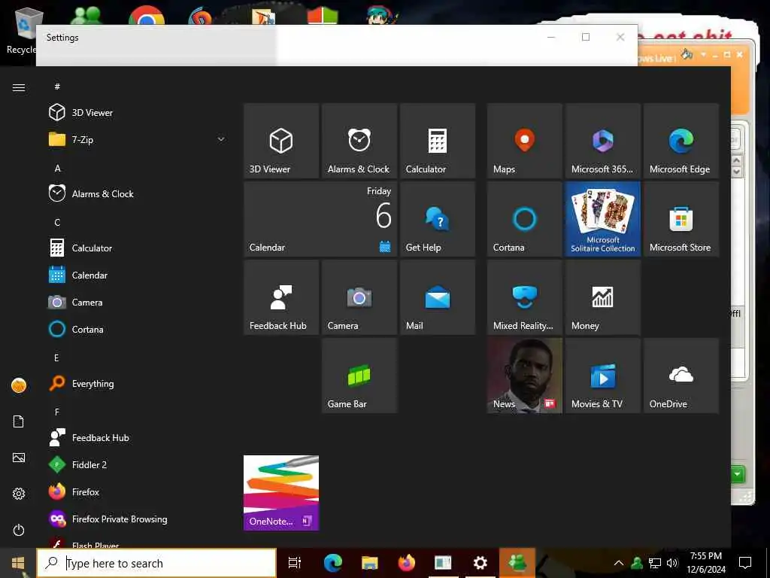Open the Power options icon

[x=19, y=530]
